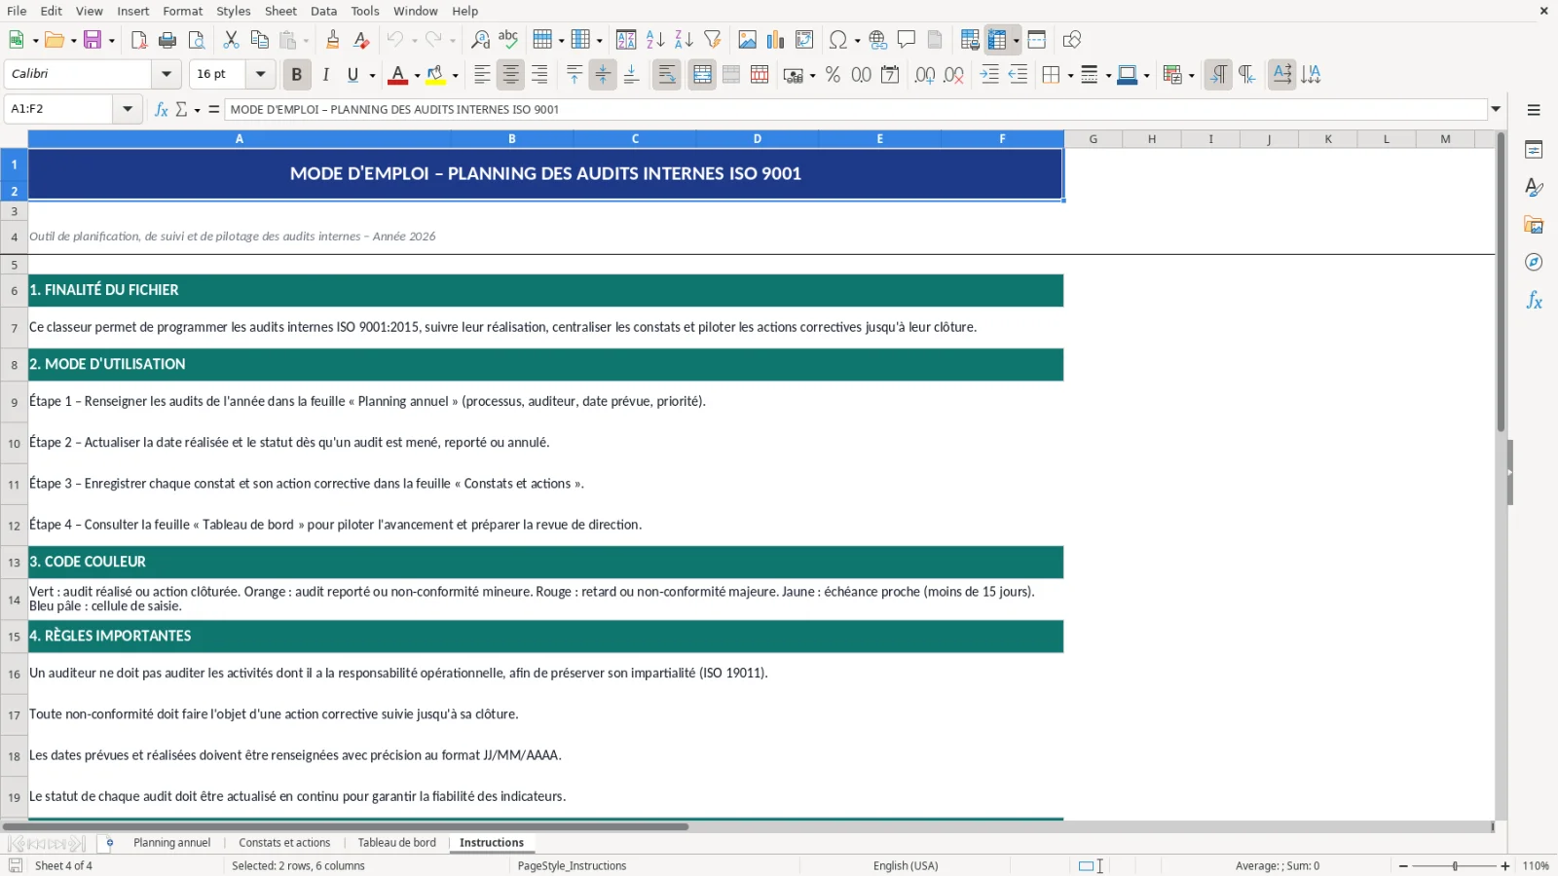Select column G header
The height and width of the screenshot is (876, 1558).
coord(1093,139)
